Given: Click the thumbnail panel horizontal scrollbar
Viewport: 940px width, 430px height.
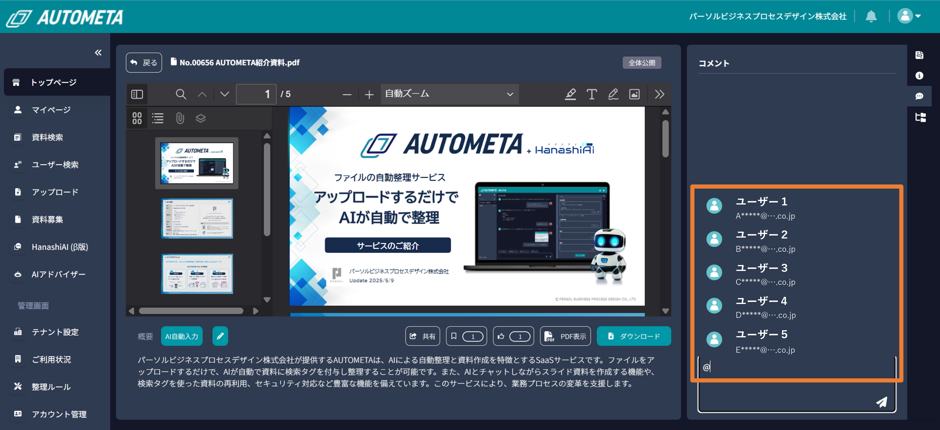Looking at the screenshot, I should click(x=191, y=311).
